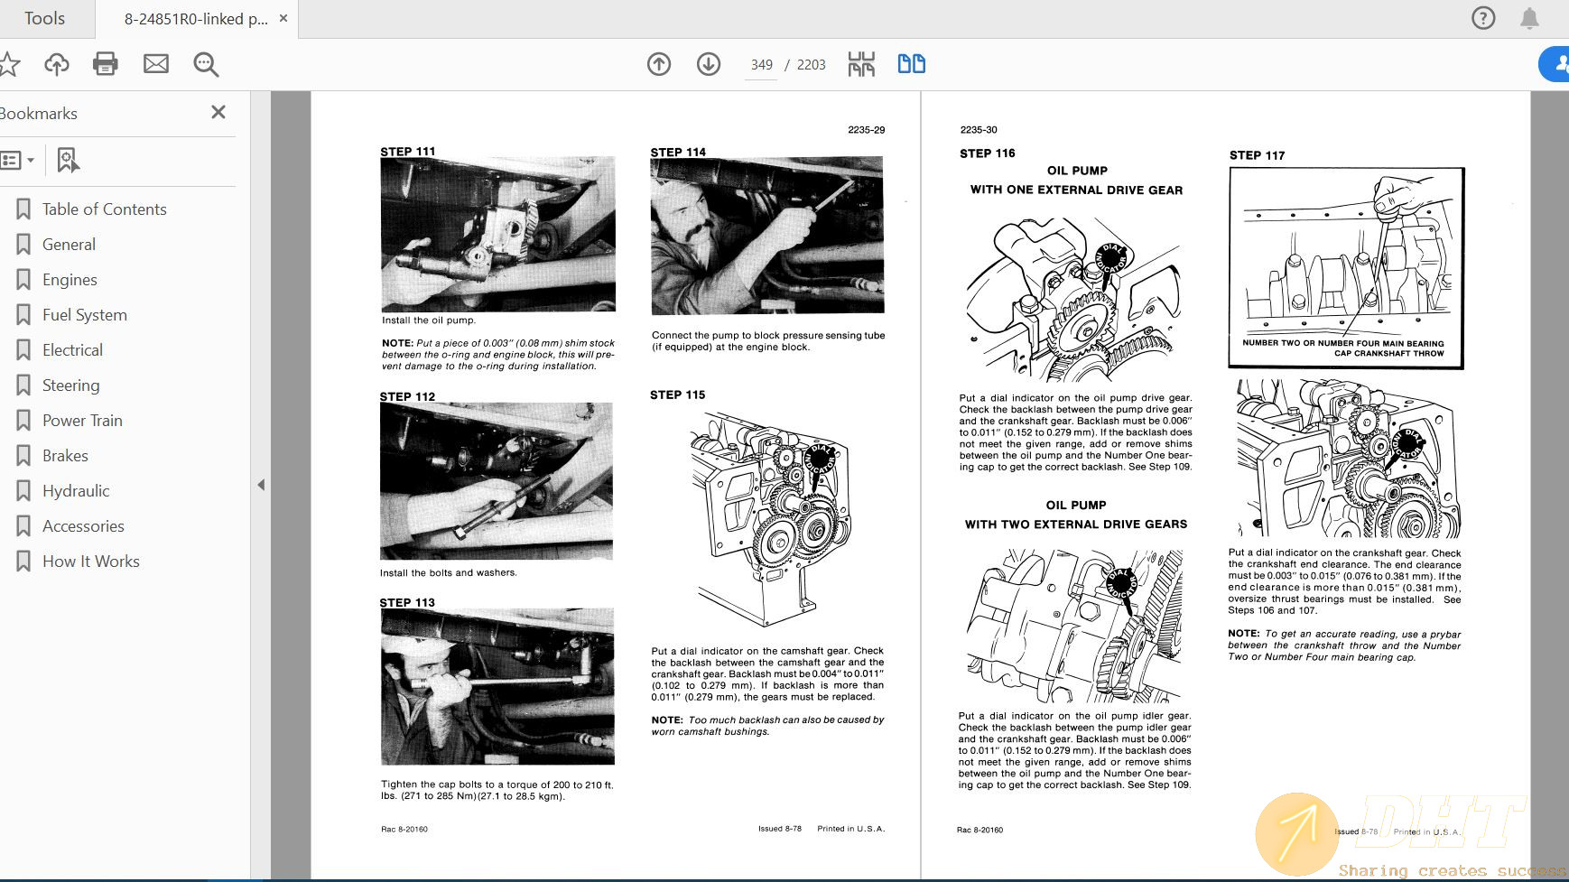1569x882 pixels.
Task: Open the Engines bookmark
Action: pyautogui.click(x=70, y=280)
